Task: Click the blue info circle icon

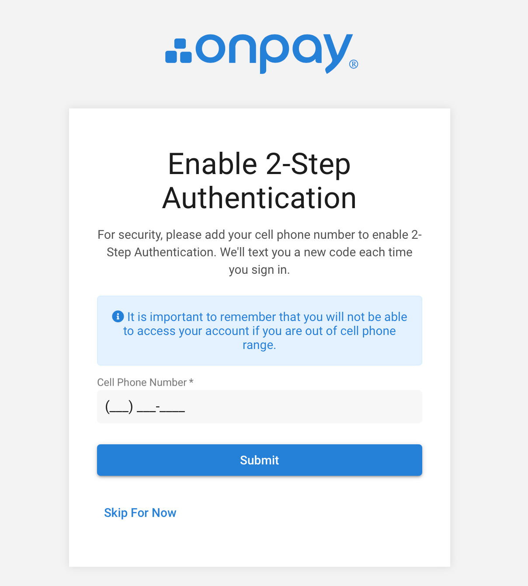Action: pyautogui.click(x=118, y=316)
